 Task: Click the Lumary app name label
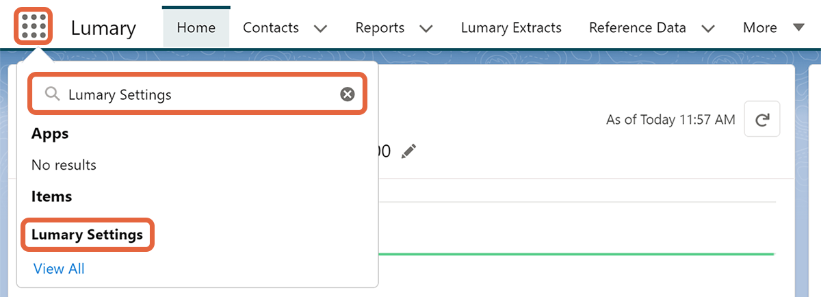103,28
